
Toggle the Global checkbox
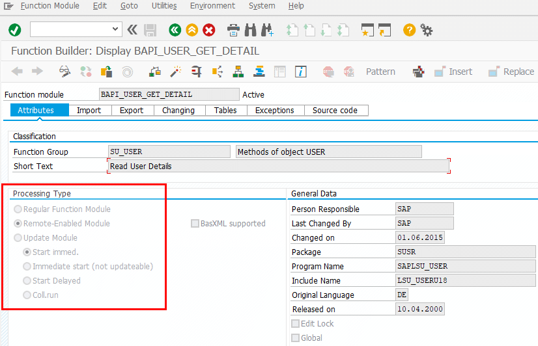[296, 338]
